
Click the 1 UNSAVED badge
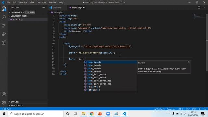coord(30,12)
